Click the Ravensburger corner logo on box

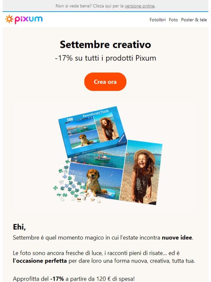click(x=122, y=138)
